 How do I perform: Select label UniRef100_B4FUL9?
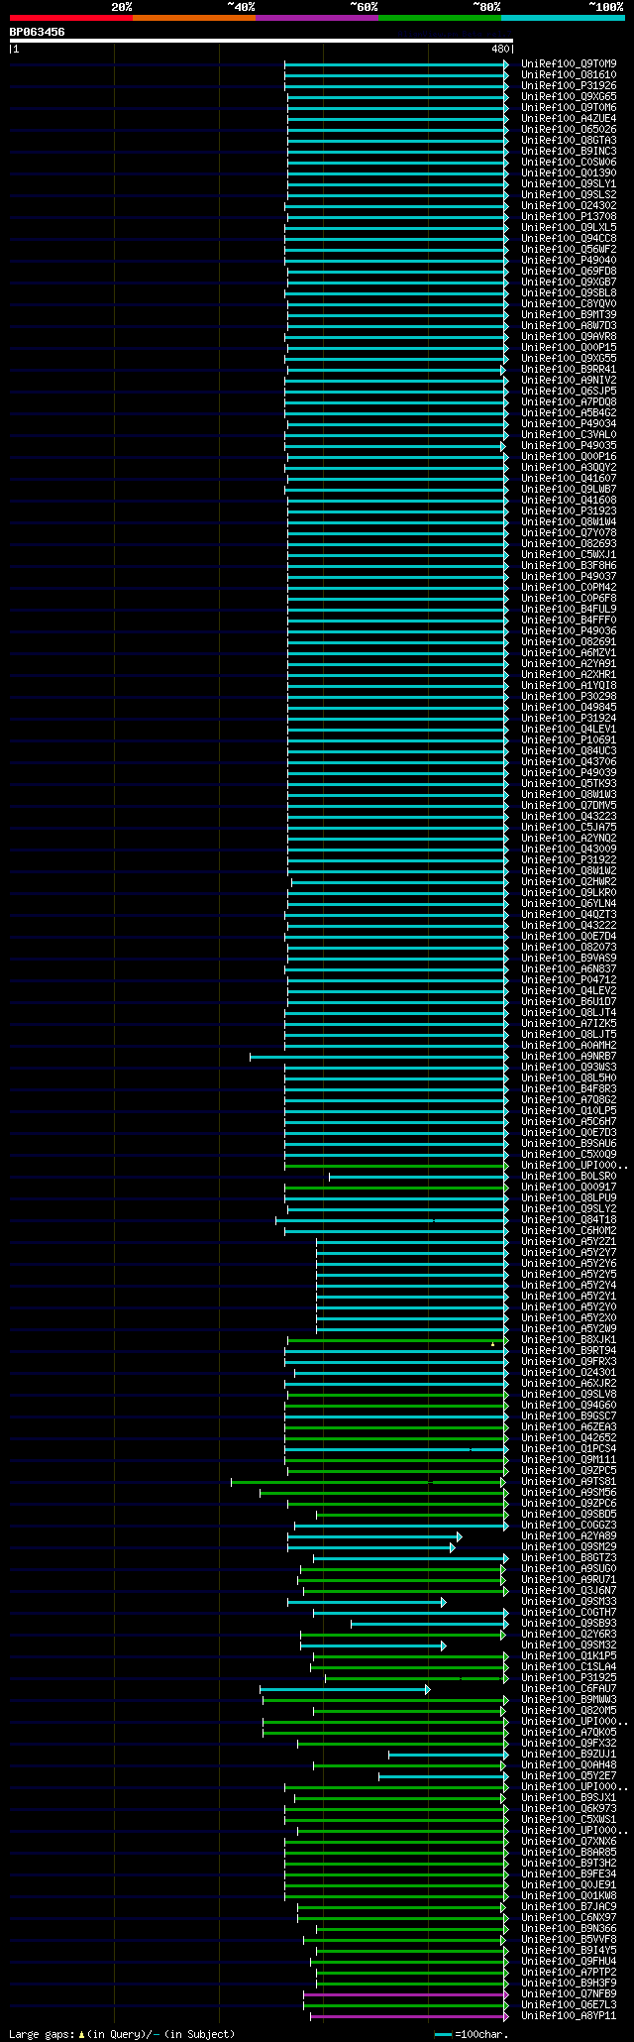tap(569, 610)
